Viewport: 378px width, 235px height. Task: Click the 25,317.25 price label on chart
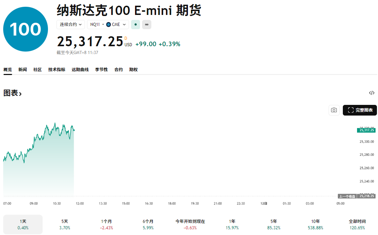pyautogui.click(x=366, y=130)
